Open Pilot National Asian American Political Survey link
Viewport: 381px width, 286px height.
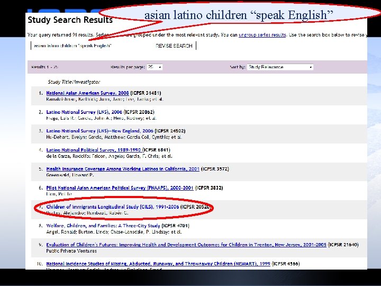click(120, 187)
